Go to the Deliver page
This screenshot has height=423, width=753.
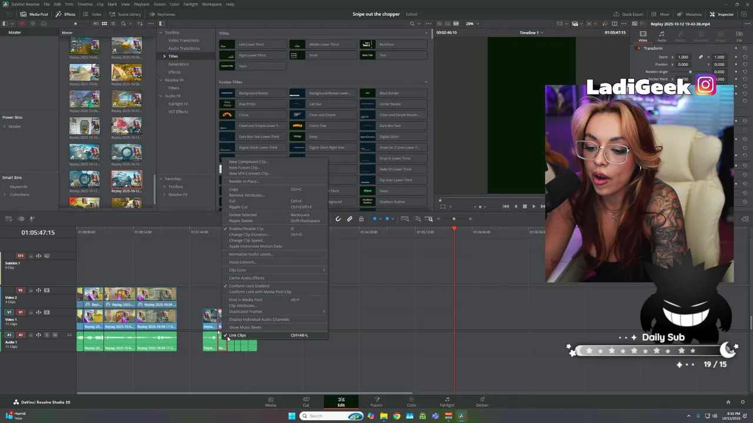point(482,402)
